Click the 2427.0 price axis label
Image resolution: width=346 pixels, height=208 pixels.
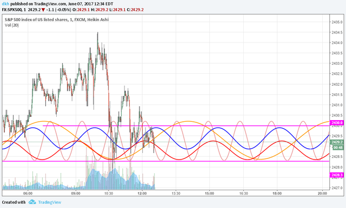pos(337,188)
